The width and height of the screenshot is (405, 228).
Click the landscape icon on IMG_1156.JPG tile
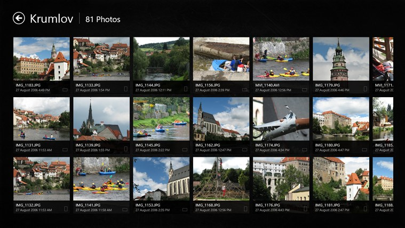point(244,90)
